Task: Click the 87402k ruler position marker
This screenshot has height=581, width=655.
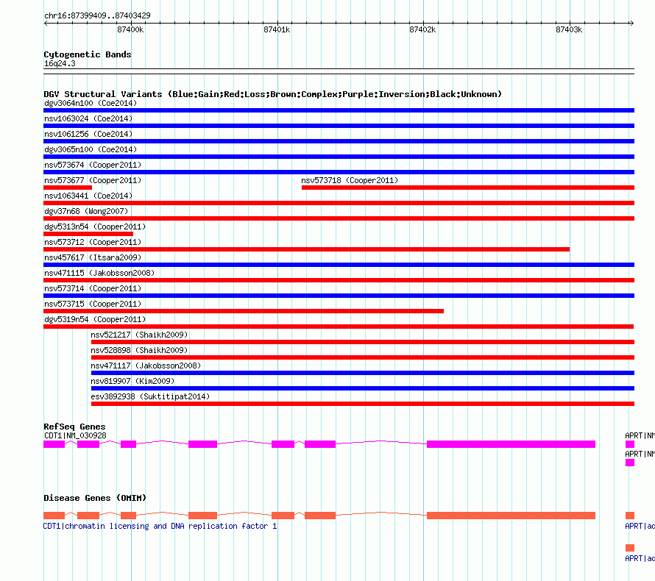Action: (x=422, y=29)
